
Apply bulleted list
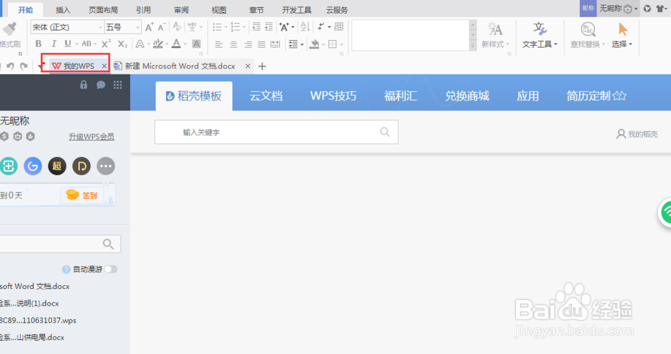[217, 27]
